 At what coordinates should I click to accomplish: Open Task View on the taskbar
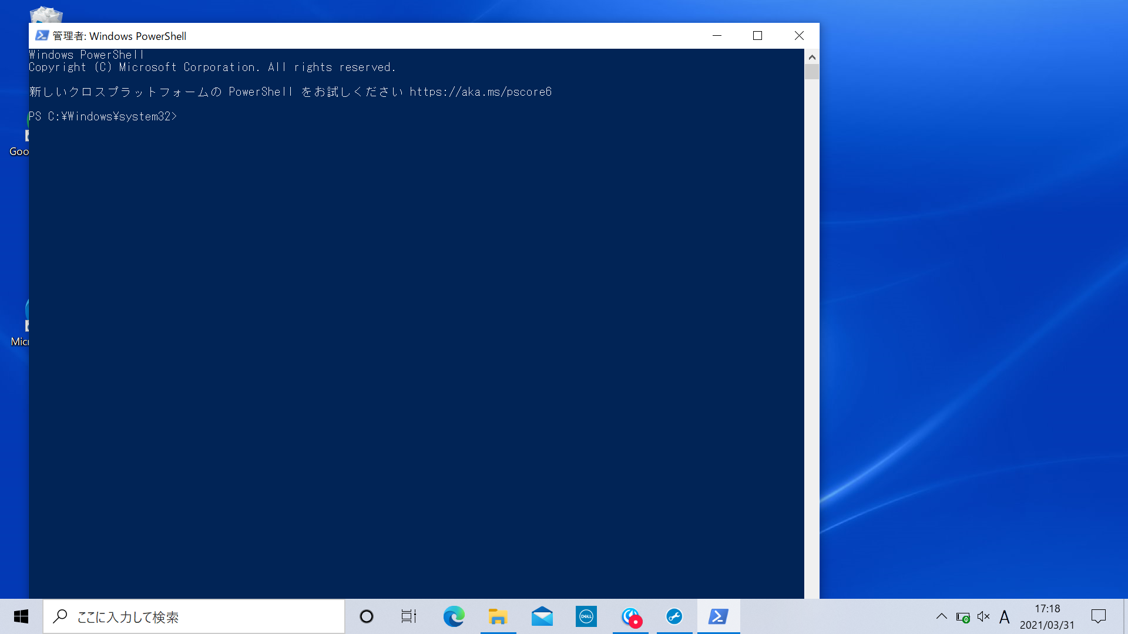click(409, 616)
